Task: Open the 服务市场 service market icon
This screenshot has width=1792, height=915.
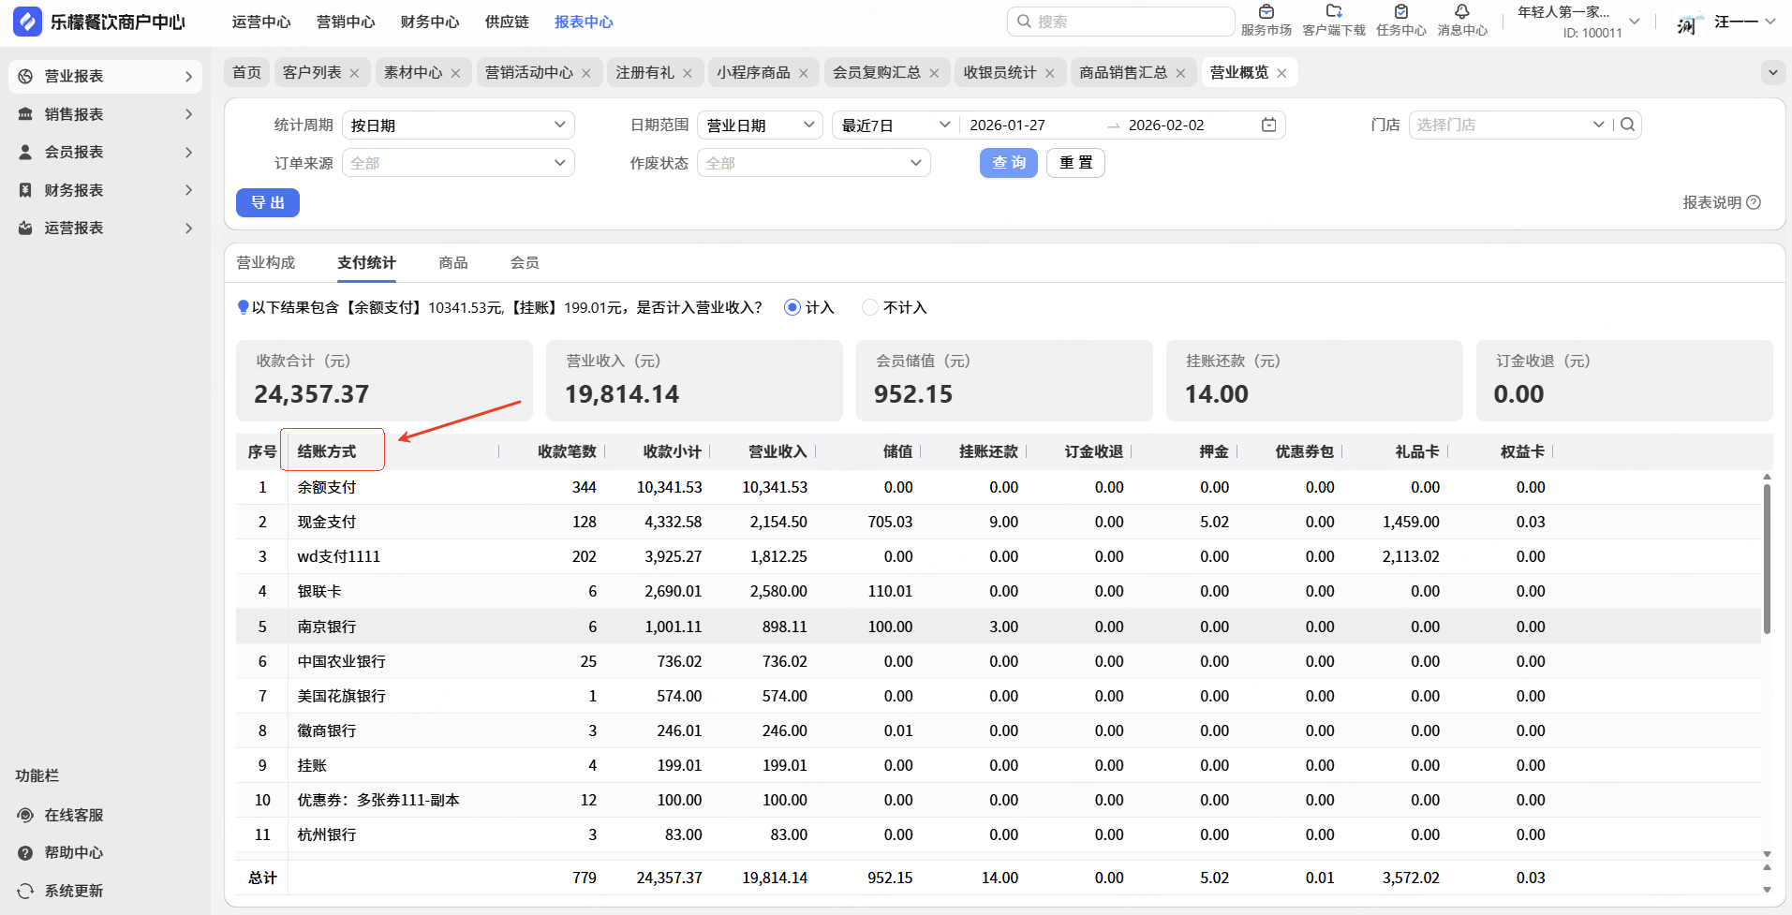Action: coord(1266,13)
